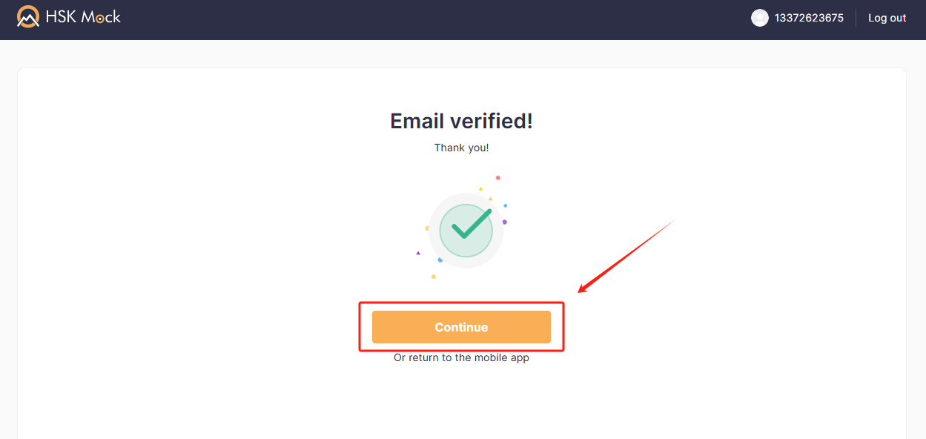Select the orange circle logo in the navbar
Image resolution: width=926 pixels, height=439 pixels.
[28, 16]
